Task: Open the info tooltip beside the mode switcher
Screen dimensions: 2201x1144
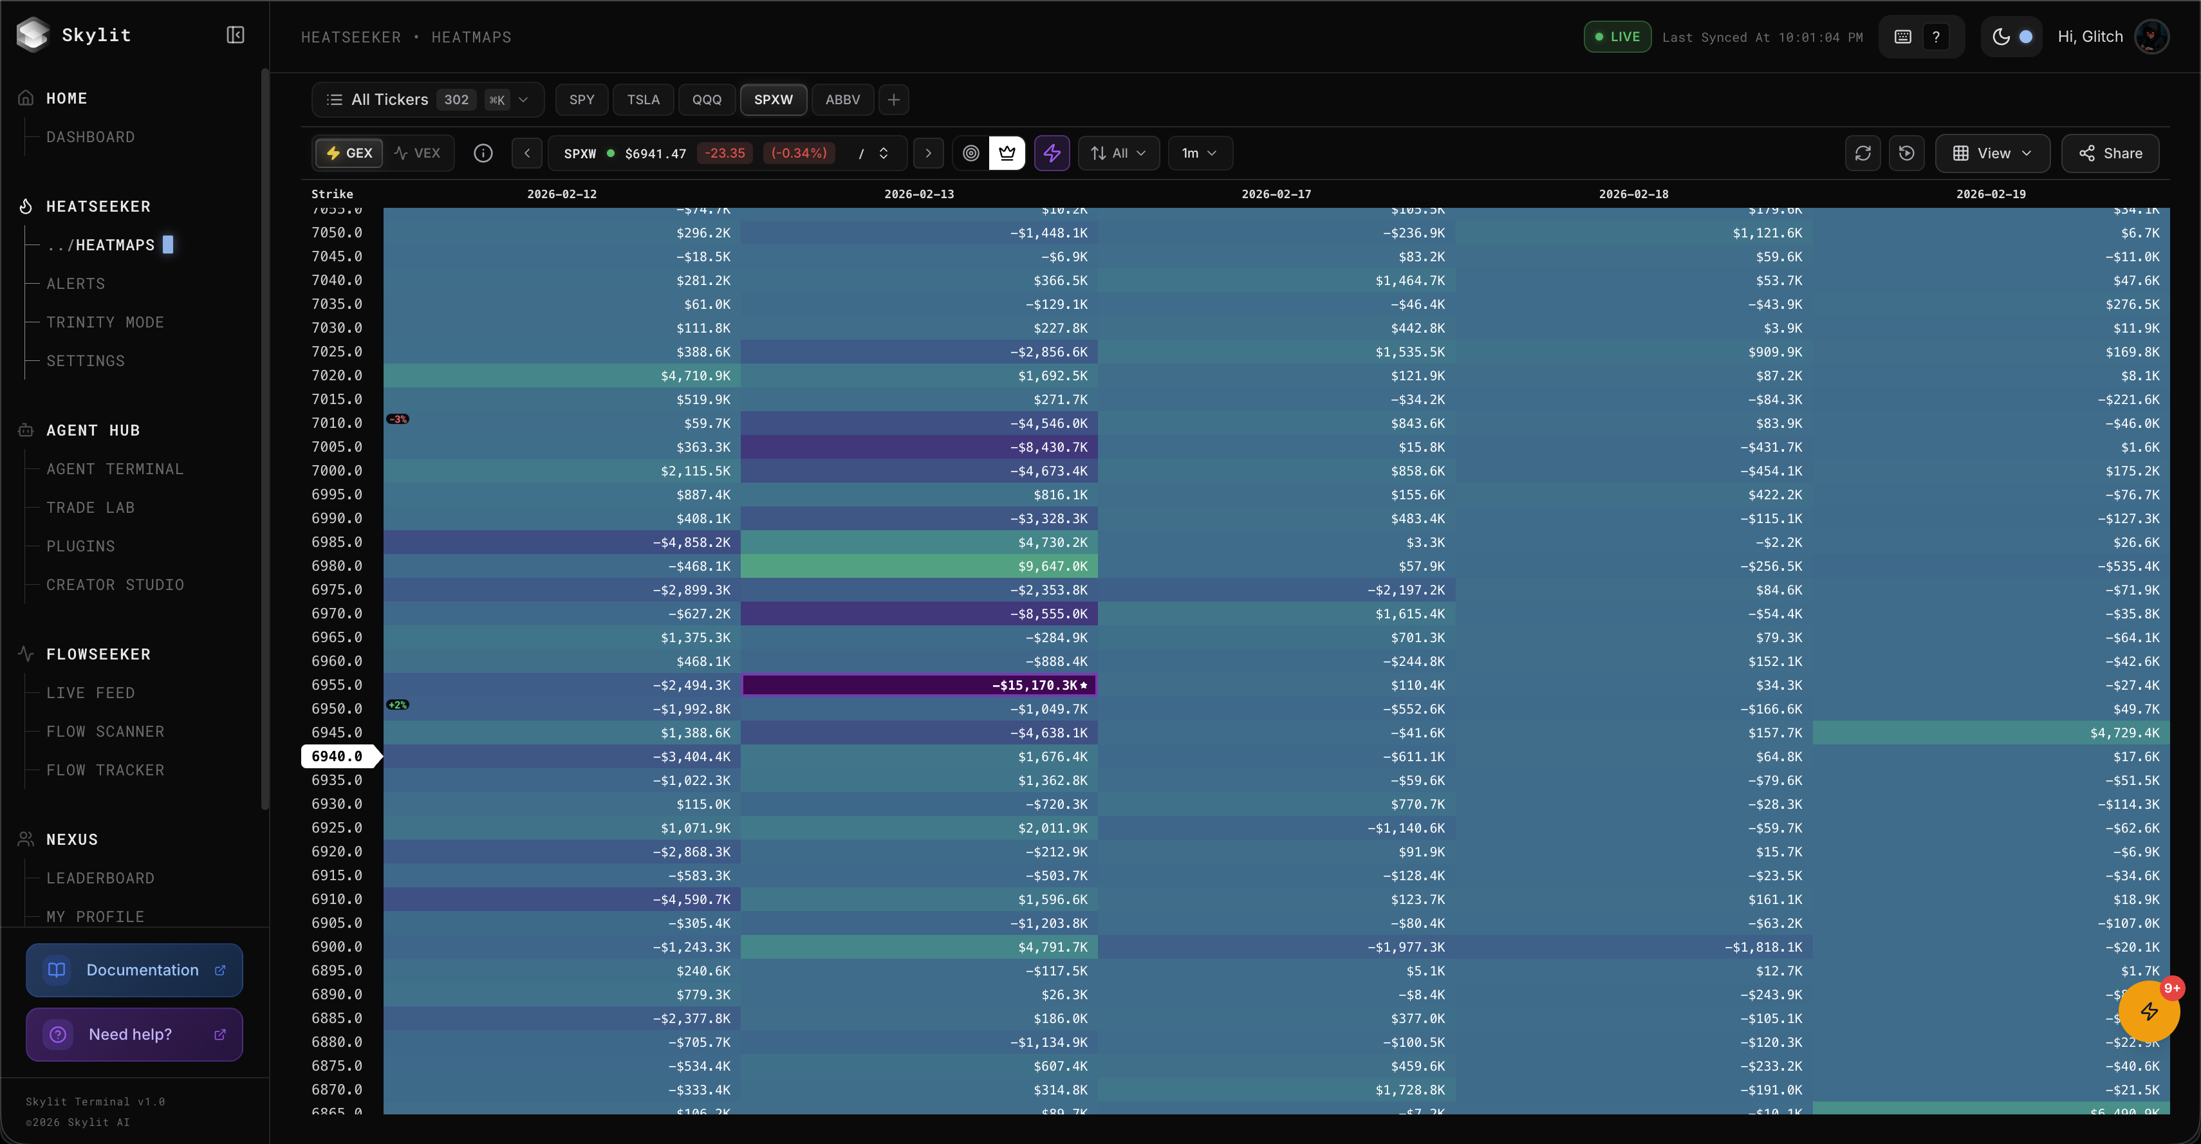Action: 483,153
